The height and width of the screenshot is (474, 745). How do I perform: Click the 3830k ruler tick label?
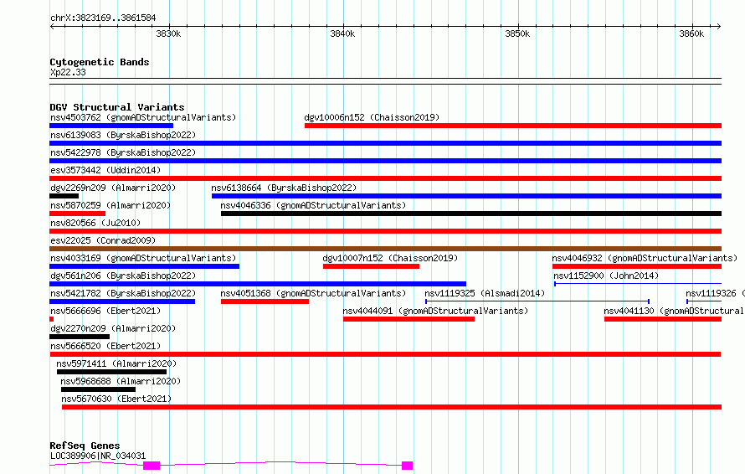(168, 33)
